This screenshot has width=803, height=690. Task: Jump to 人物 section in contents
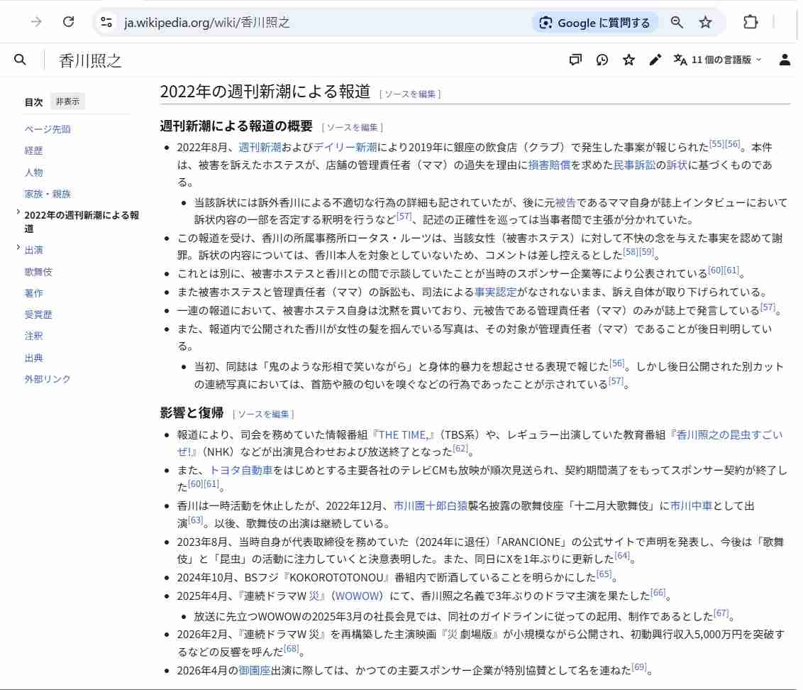point(34,172)
